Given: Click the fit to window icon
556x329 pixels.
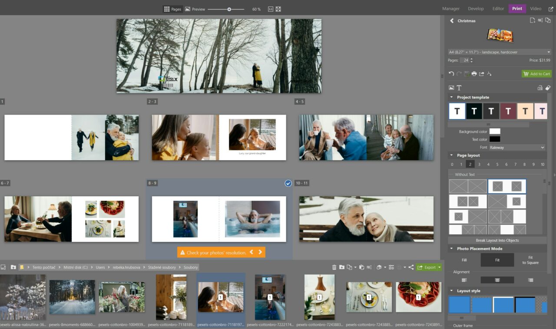Looking at the screenshot, I should coord(278,9).
